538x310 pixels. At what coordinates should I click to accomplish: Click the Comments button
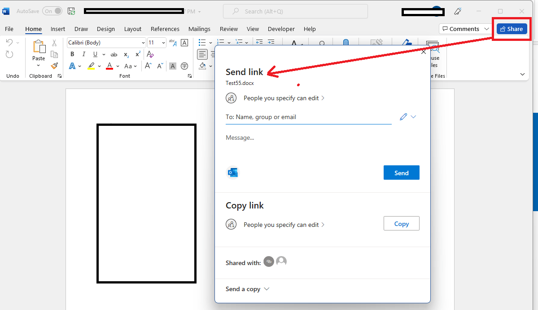click(461, 29)
